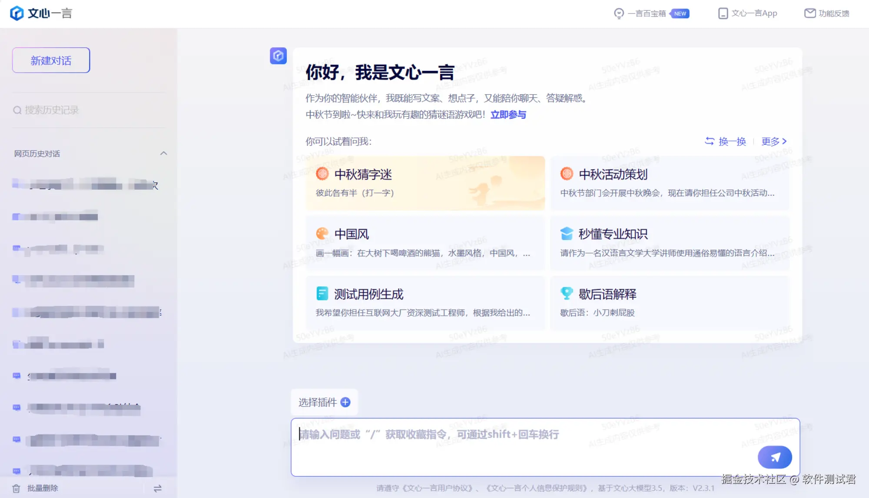
Task: Click the 新建对话 button
Action: coord(51,60)
